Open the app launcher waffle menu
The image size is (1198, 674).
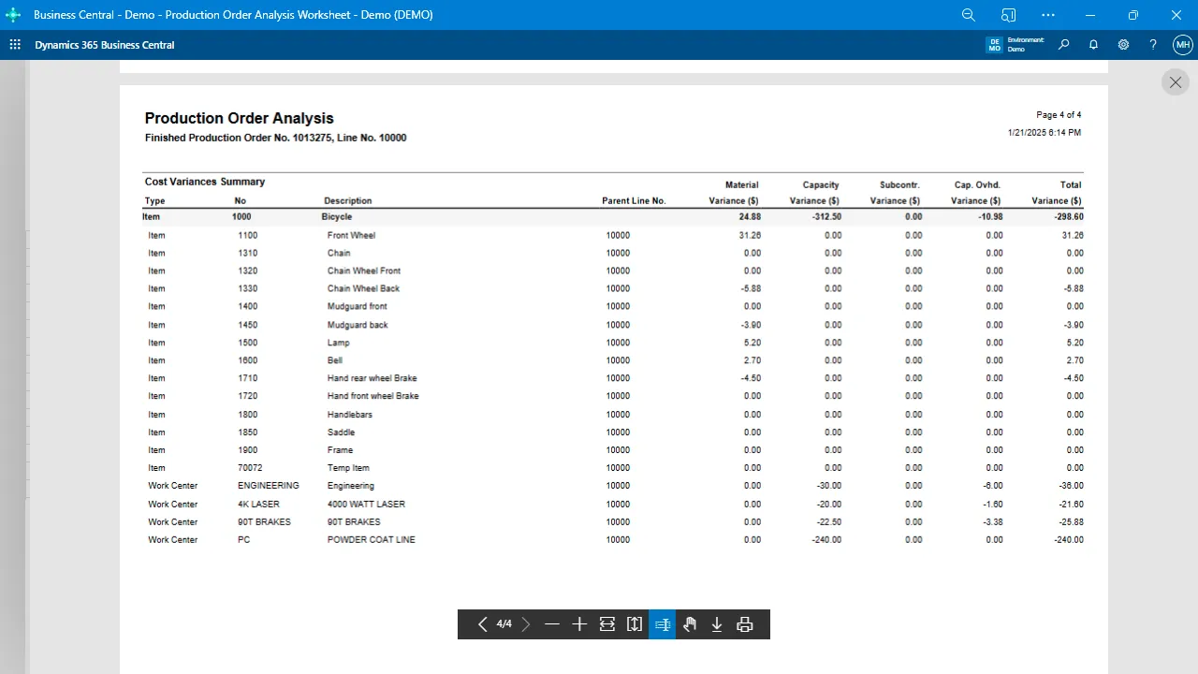(x=15, y=45)
